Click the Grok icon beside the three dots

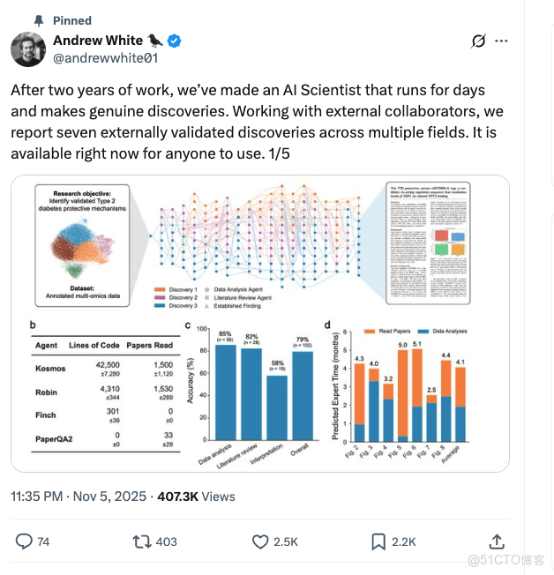(x=479, y=41)
